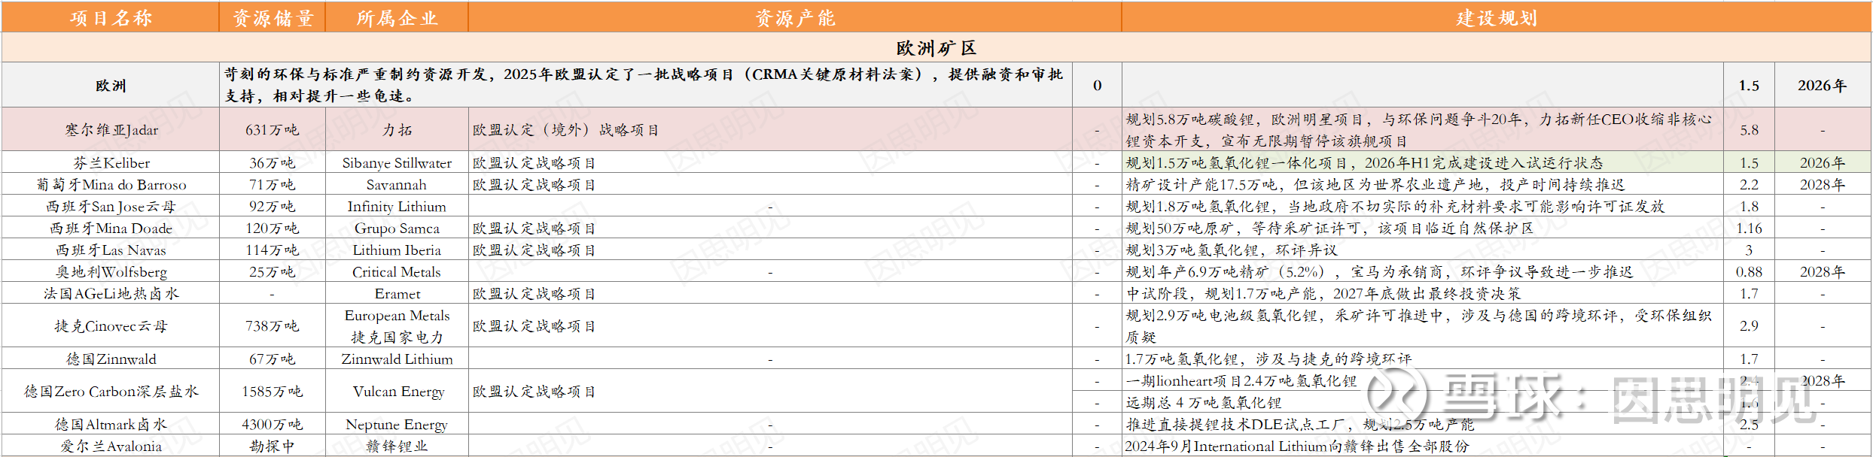Select the Critical Metals company cell
Viewport: 1873px width, 457px height.
[397, 271]
